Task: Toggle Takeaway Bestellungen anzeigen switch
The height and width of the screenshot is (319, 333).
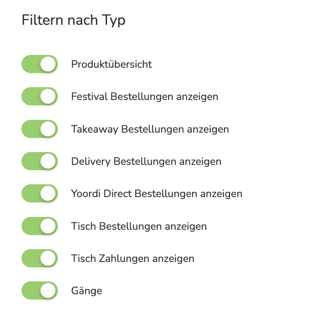Action: (40, 129)
